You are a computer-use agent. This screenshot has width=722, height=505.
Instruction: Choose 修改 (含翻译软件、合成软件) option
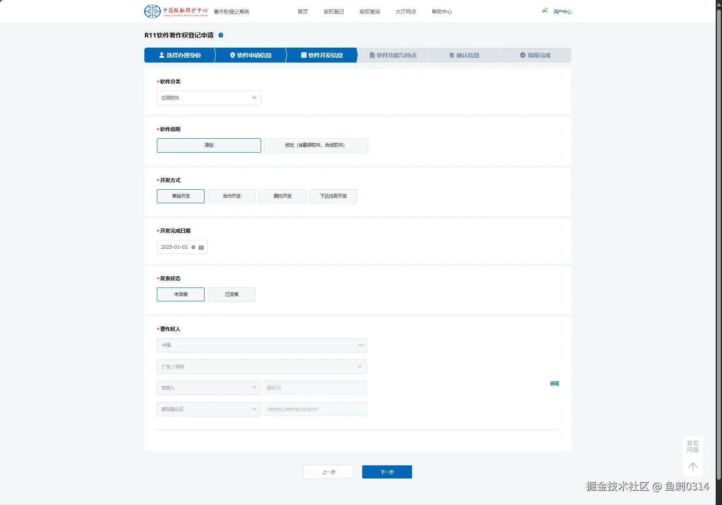316,145
